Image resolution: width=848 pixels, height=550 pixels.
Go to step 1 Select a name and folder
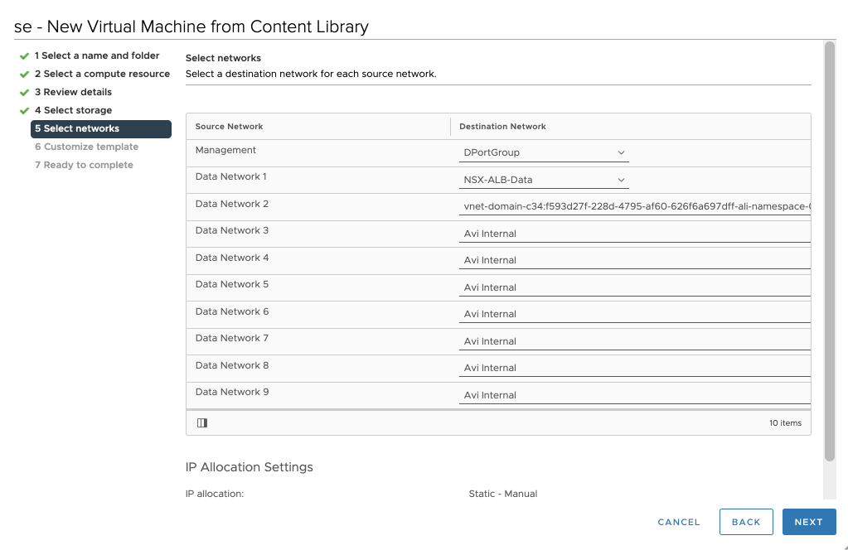(96, 55)
